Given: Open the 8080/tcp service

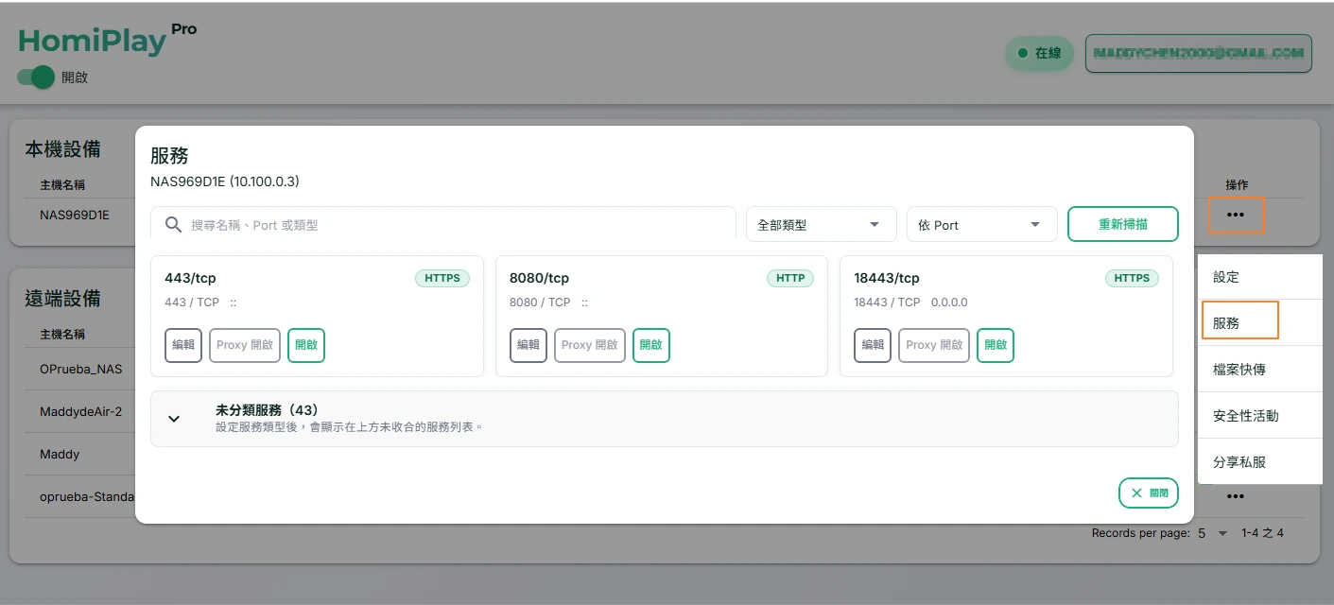Looking at the screenshot, I should click(x=651, y=345).
